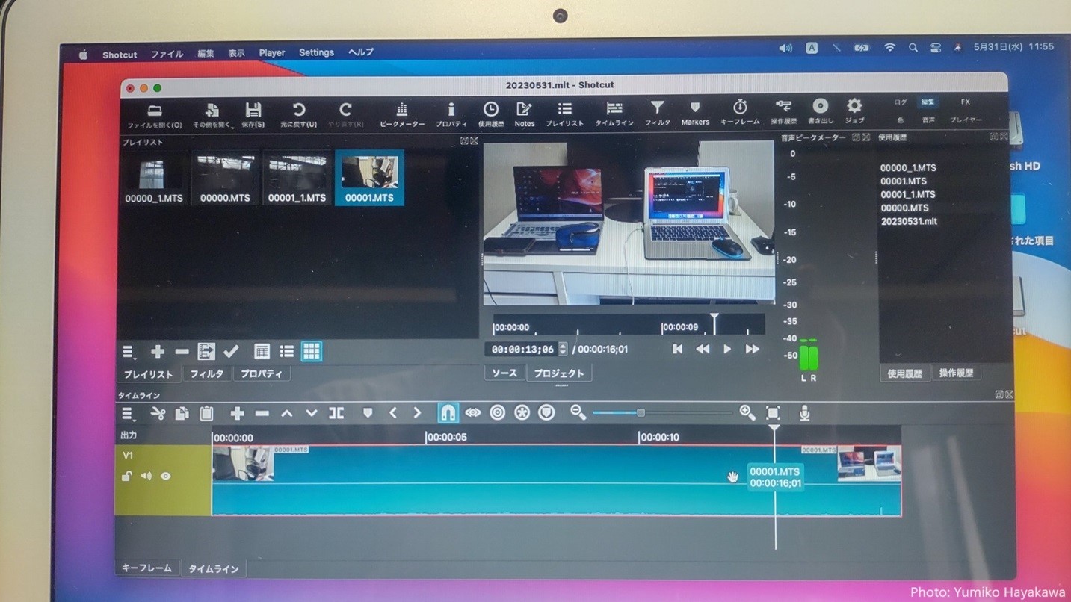Screen dimensions: 1071x602
Task: Switch to the フィルタ tab below playlist
Action: tap(207, 373)
